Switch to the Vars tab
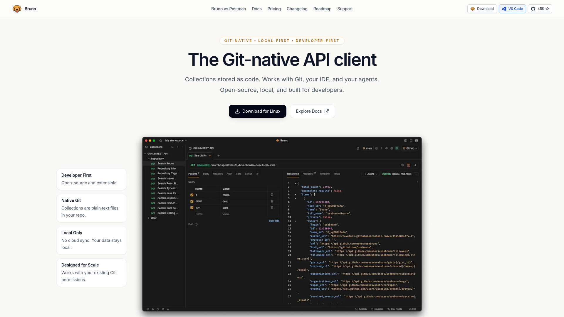The image size is (564, 317). [x=239, y=174]
